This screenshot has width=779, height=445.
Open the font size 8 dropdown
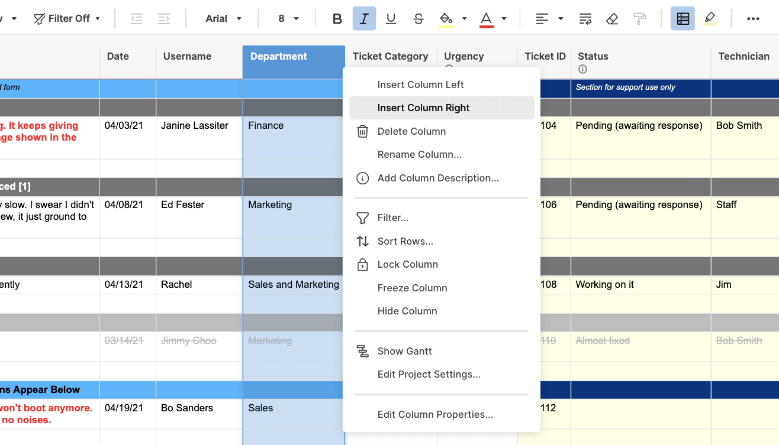pyautogui.click(x=288, y=19)
